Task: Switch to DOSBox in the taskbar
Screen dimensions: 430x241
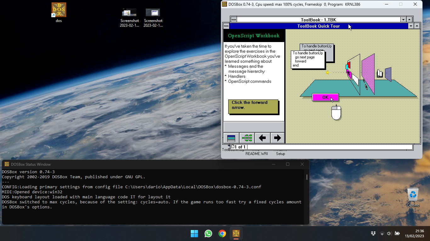Action: coord(236,233)
